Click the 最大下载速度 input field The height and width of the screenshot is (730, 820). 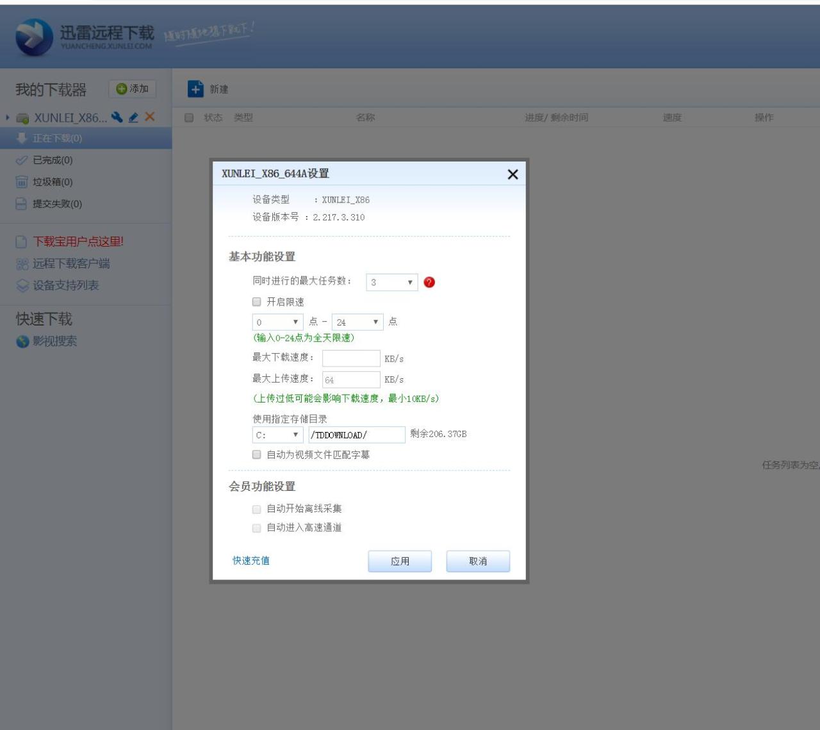click(351, 358)
